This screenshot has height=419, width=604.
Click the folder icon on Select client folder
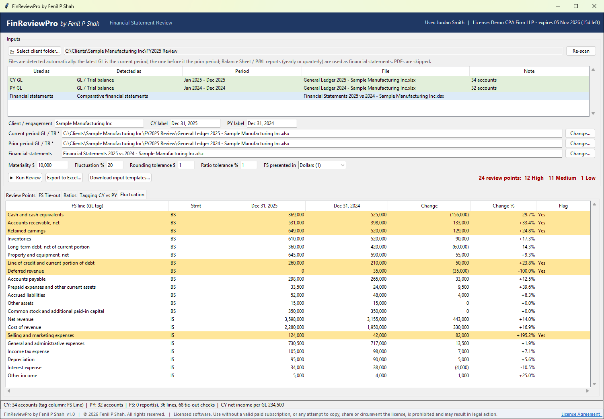point(12,51)
